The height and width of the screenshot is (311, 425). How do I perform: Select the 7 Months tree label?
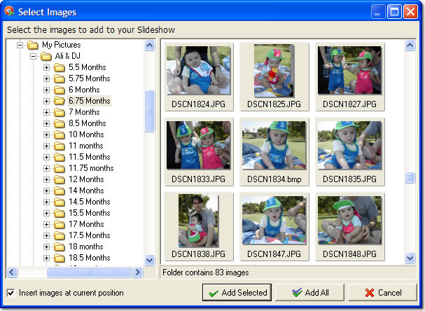[84, 112]
